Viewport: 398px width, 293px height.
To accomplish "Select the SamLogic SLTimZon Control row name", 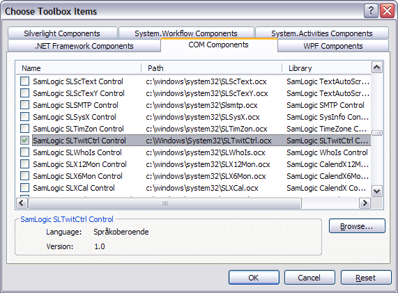I will point(78,129).
